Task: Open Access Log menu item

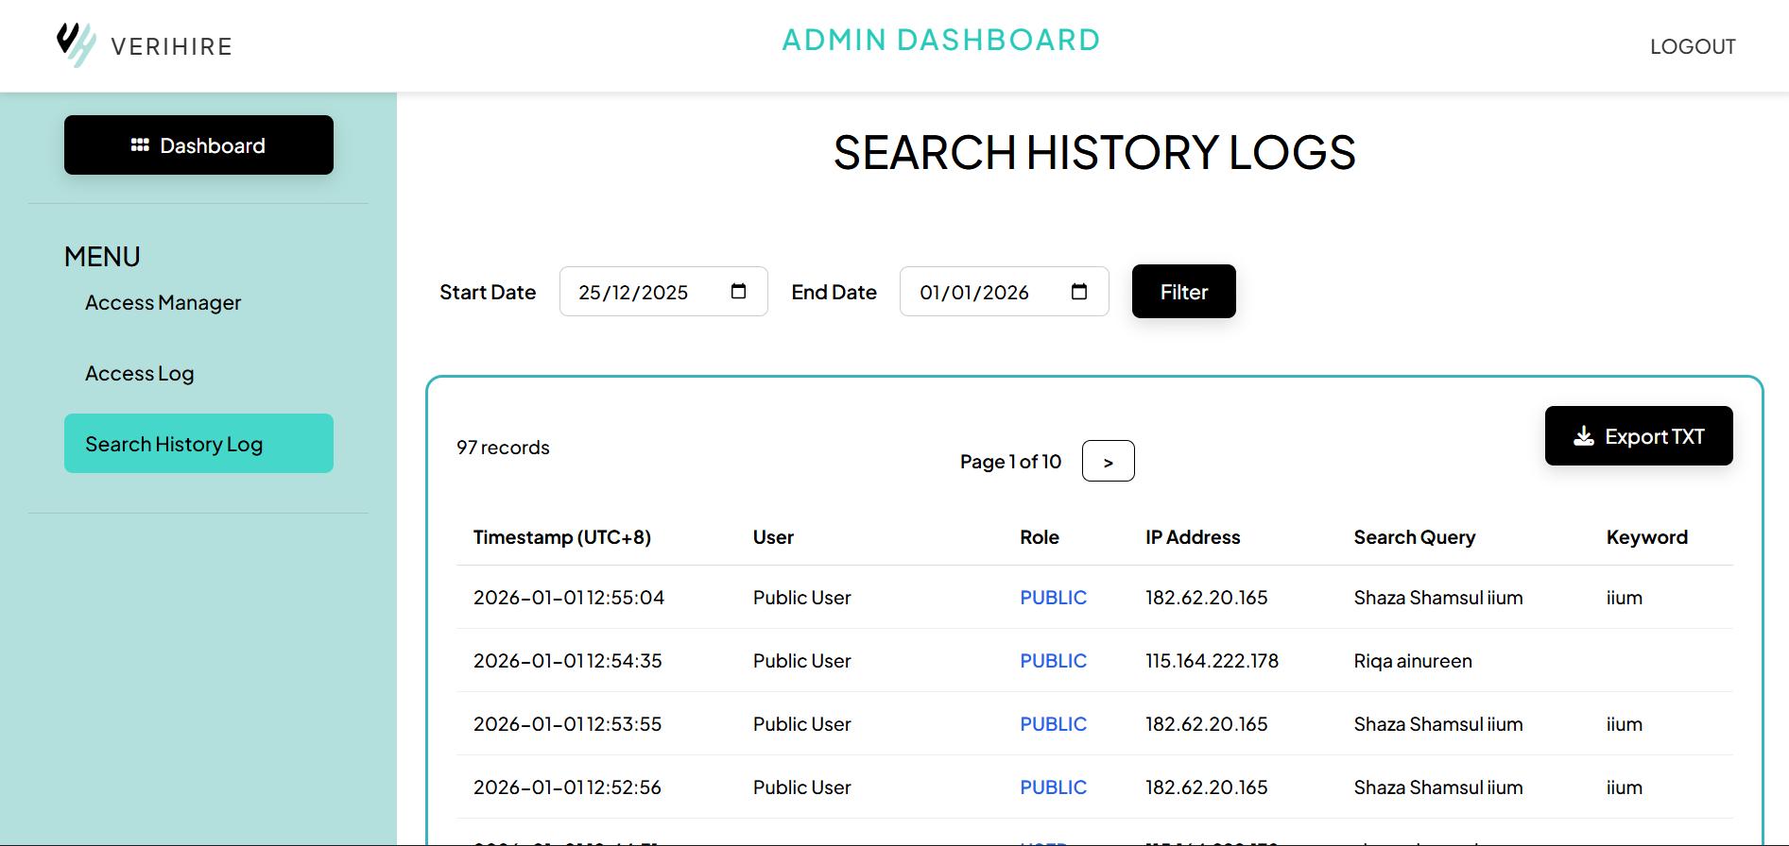Action: tap(139, 374)
